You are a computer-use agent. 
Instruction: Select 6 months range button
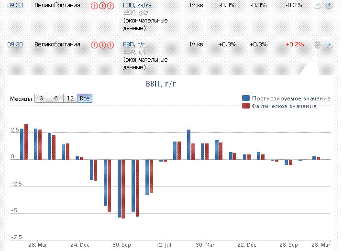pyautogui.click(x=56, y=98)
